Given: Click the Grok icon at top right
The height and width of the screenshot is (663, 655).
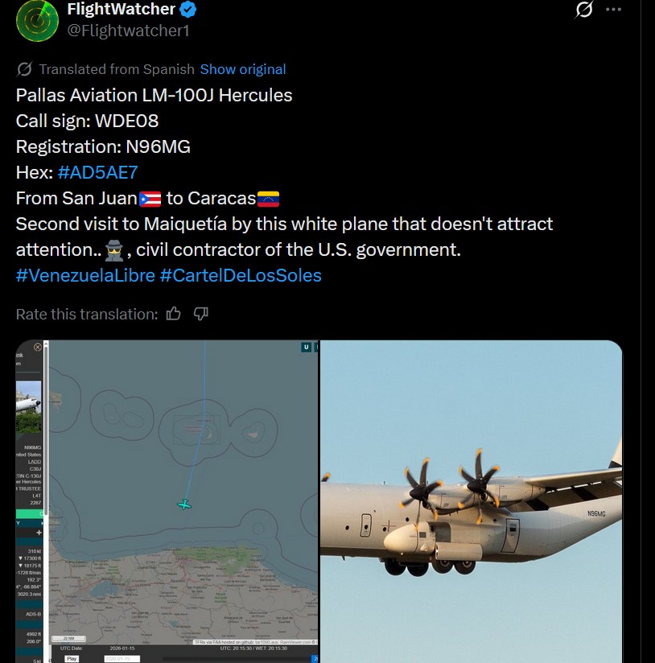Looking at the screenshot, I should [x=584, y=10].
